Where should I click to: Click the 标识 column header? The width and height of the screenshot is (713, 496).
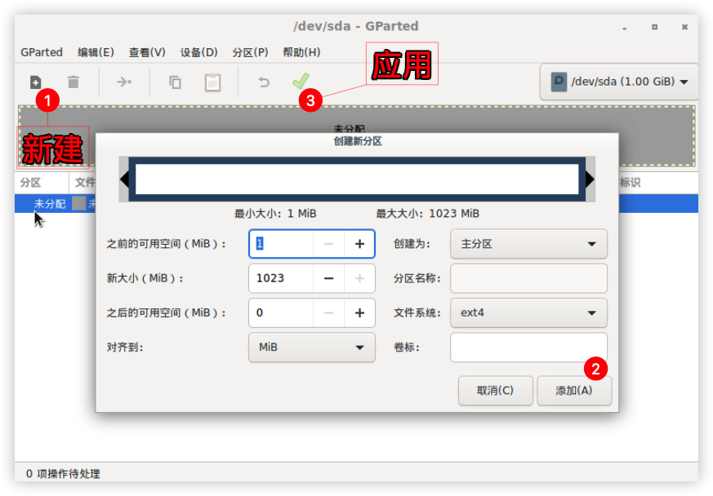[631, 183]
